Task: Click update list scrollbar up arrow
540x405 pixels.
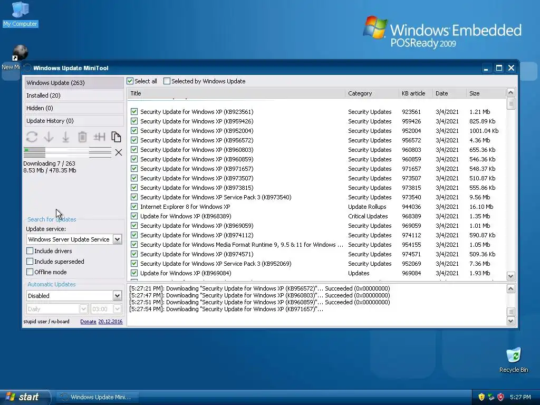Action: (510, 92)
